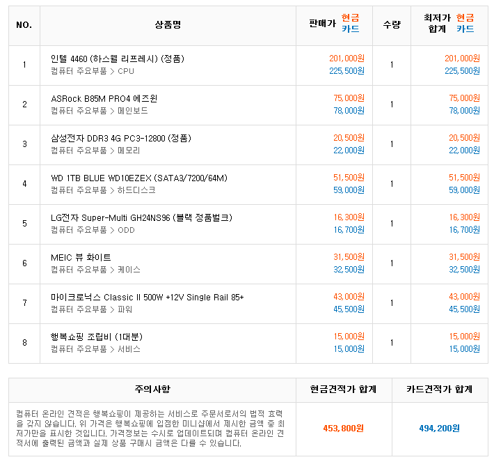
Task: Click 22,000원 card price in 판매가 column
Action: coord(349,151)
